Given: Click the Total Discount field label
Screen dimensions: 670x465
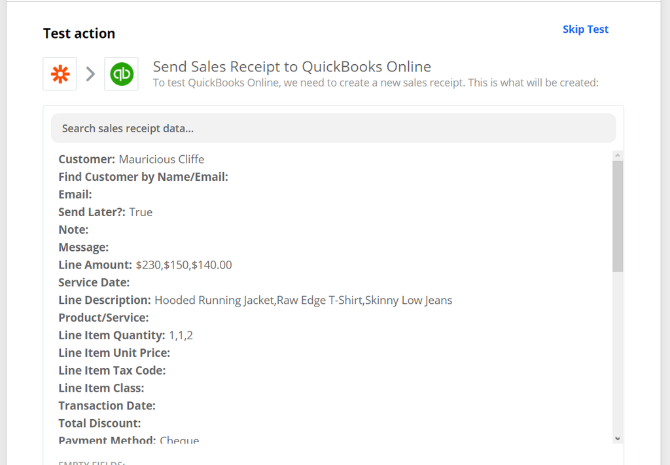Looking at the screenshot, I should click(x=99, y=423).
